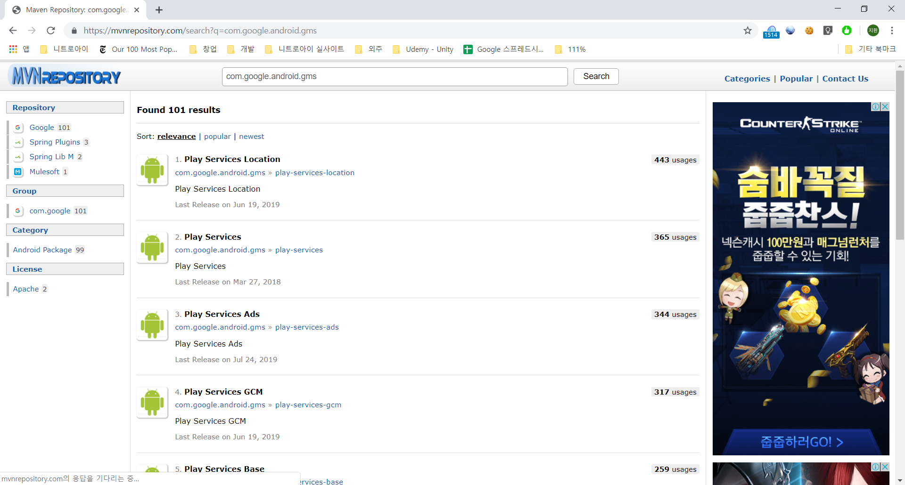905x485 pixels.
Task: Click the blue globe extension icon
Action: point(790,31)
